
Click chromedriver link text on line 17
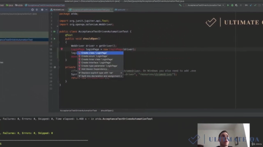click(131, 71)
